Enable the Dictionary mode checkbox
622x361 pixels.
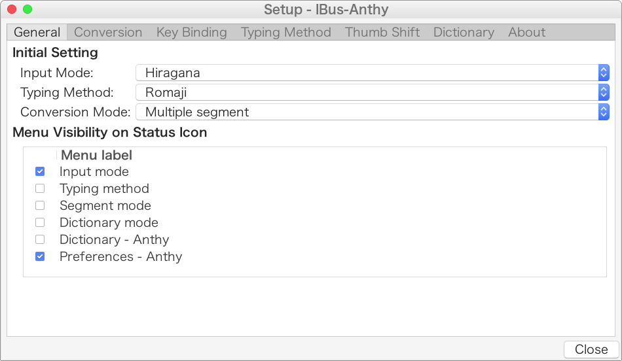(x=40, y=222)
